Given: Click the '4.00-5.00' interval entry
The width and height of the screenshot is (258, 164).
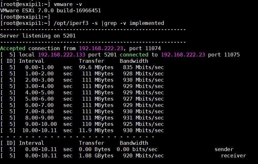Looking at the screenshot, I should (x=39, y=92).
